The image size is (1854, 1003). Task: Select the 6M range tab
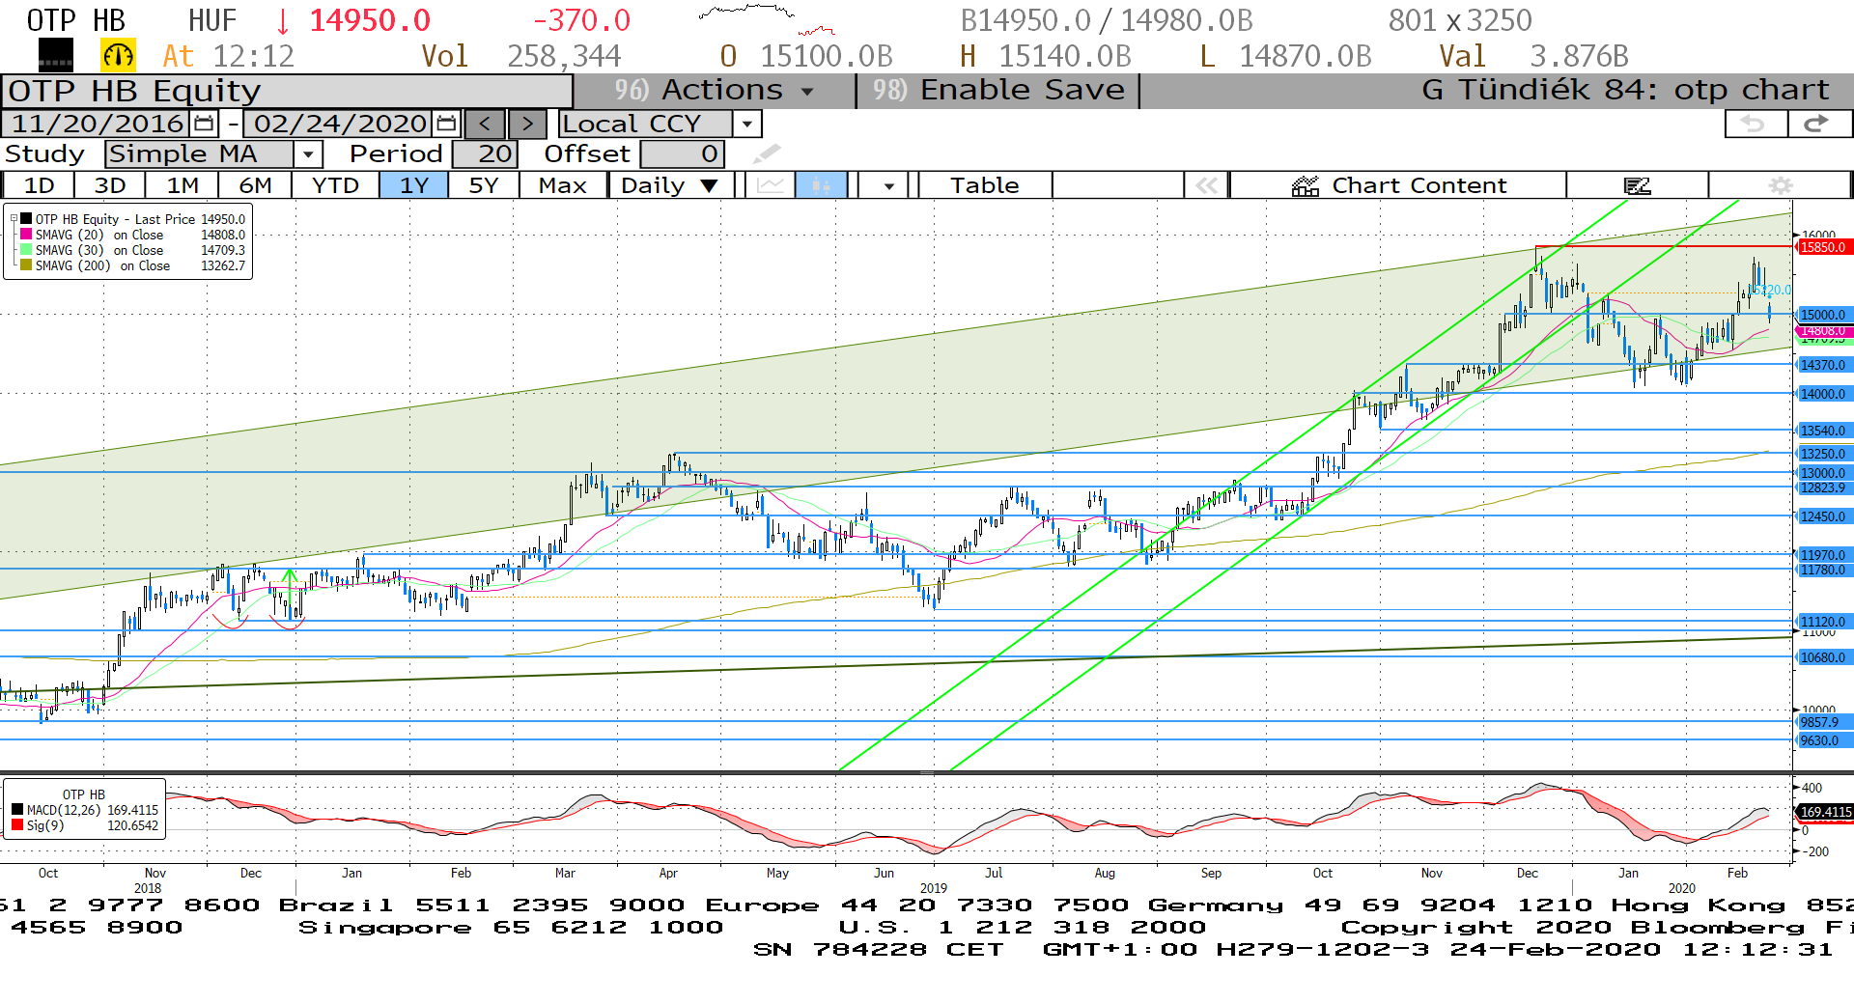pyautogui.click(x=255, y=185)
